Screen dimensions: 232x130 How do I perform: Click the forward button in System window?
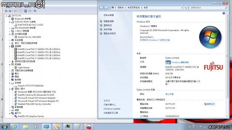pos(106,8)
